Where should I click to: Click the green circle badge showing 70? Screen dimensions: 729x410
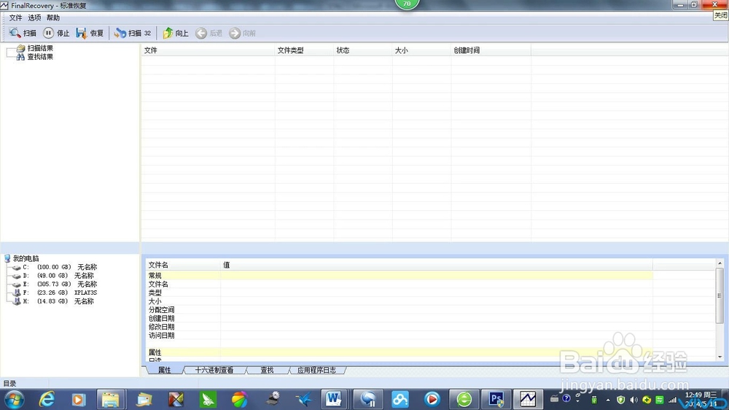[407, 4]
